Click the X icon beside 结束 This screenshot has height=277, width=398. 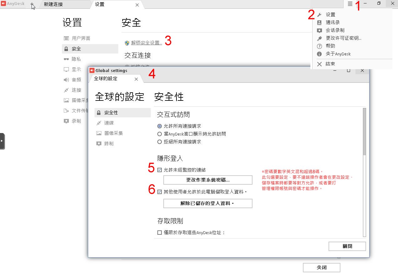click(319, 64)
